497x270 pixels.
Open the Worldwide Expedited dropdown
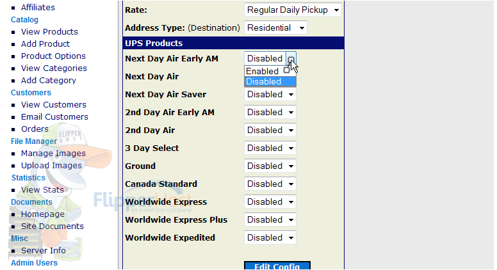[x=270, y=238]
